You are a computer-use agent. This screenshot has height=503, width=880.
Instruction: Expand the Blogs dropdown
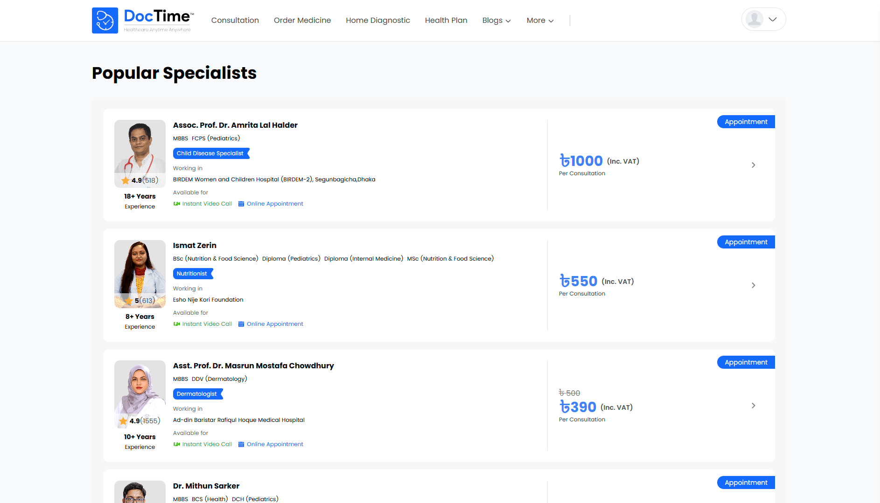(496, 21)
